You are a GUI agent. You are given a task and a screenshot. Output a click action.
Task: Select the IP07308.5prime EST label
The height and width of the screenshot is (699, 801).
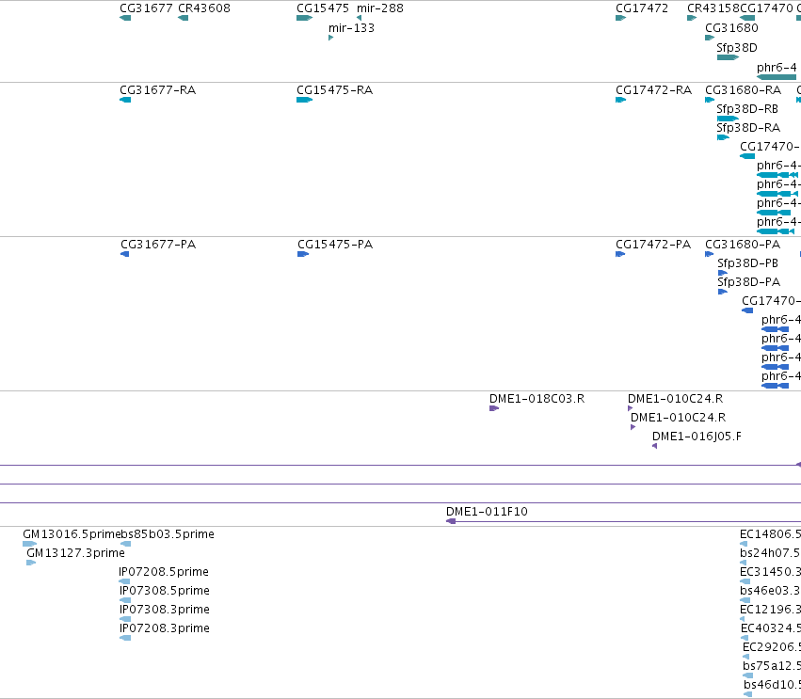(x=165, y=591)
